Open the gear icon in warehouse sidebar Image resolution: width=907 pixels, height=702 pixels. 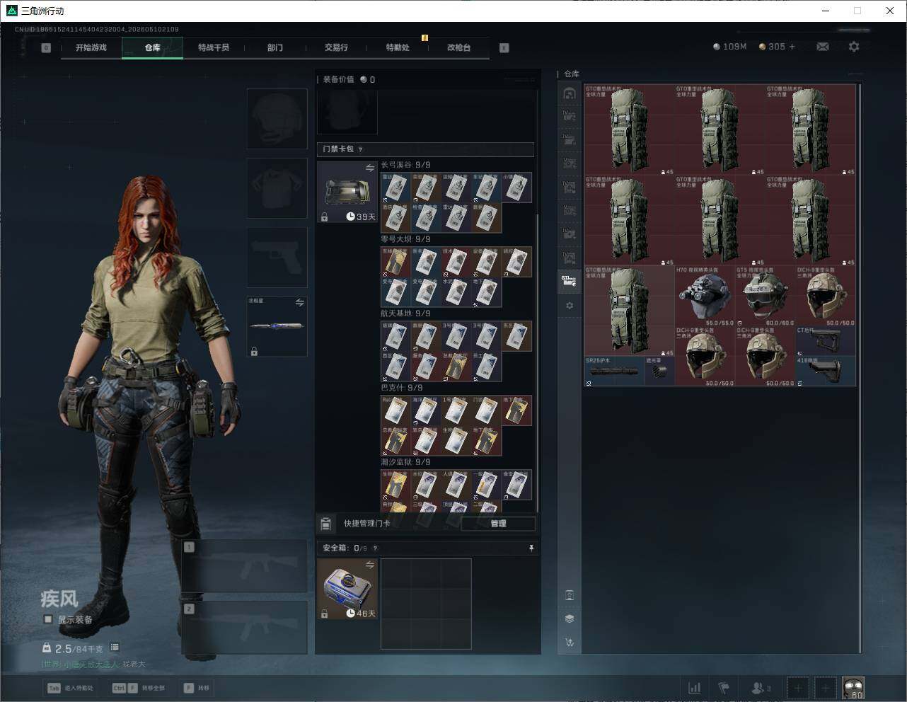coord(570,306)
